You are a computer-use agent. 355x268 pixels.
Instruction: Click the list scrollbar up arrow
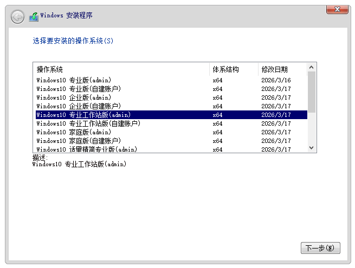311,67
